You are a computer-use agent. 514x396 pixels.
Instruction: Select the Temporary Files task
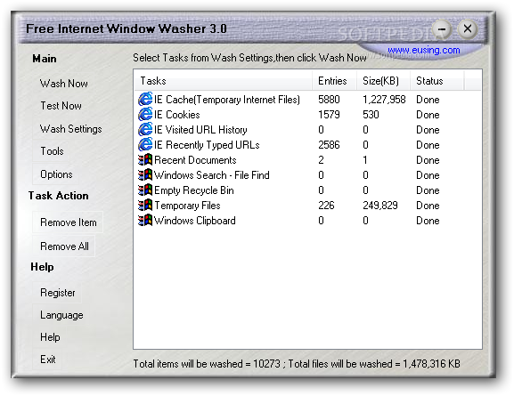click(187, 205)
